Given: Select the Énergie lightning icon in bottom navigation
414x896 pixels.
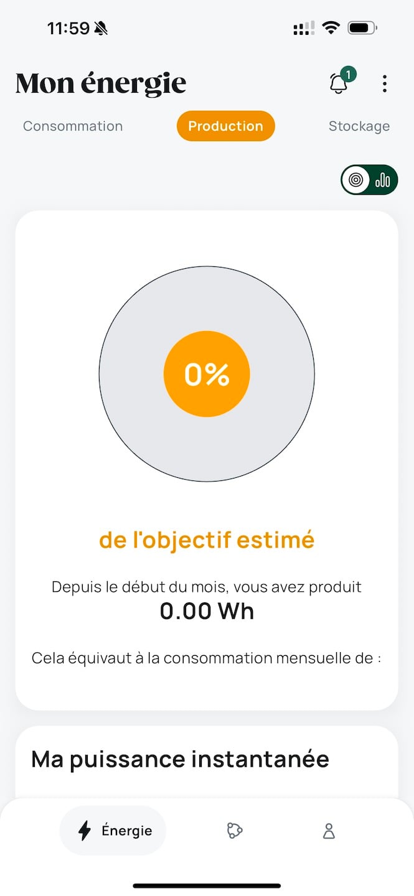Looking at the screenshot, I should [x=83, y=830].
